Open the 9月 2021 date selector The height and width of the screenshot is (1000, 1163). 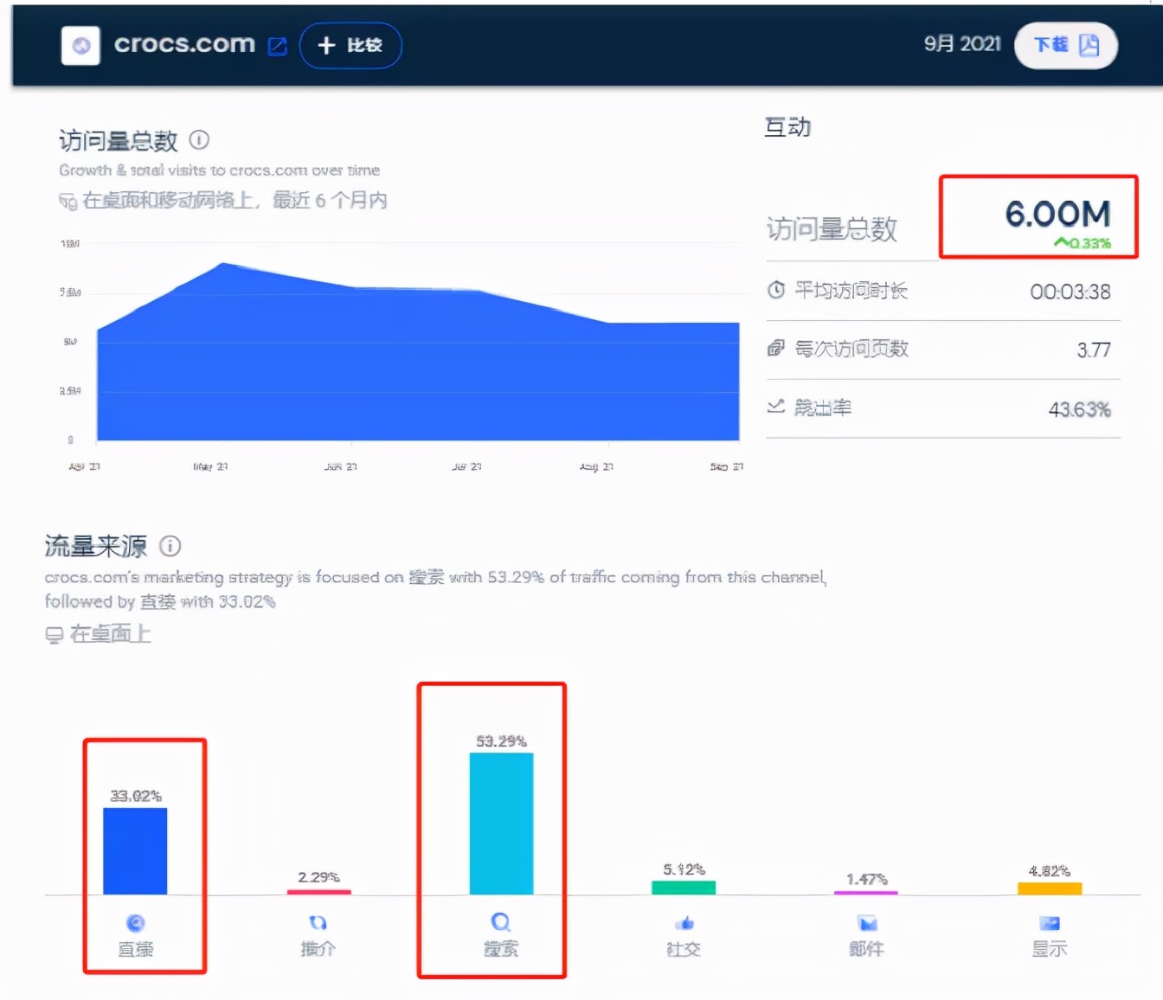[961, 45]
